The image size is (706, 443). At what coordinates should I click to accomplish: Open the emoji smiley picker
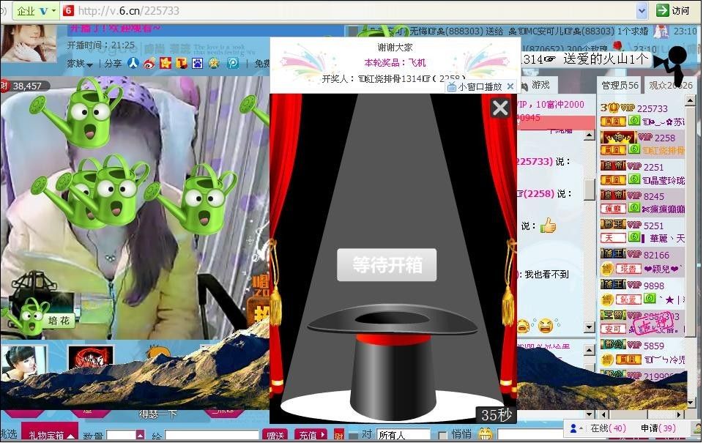[x=485, y=434]
